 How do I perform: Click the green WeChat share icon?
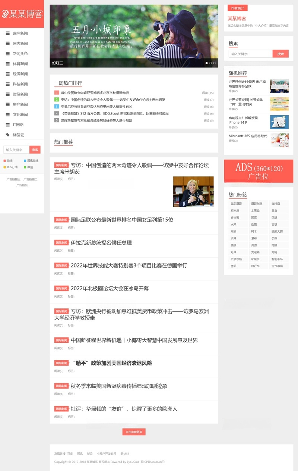pyautogui.click(x=25, y=167)
